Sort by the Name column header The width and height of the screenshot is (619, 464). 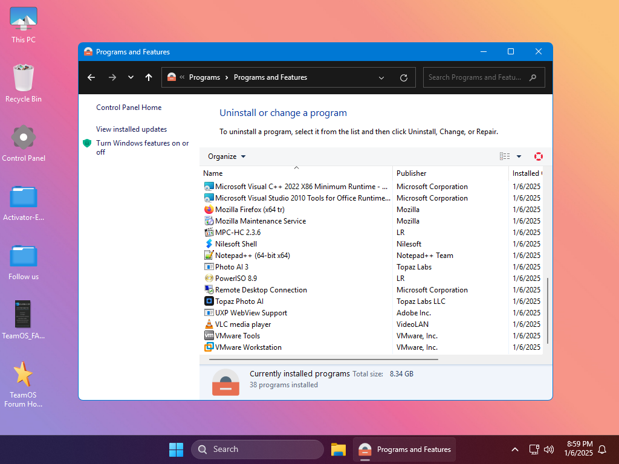click(x=296, y=173)
